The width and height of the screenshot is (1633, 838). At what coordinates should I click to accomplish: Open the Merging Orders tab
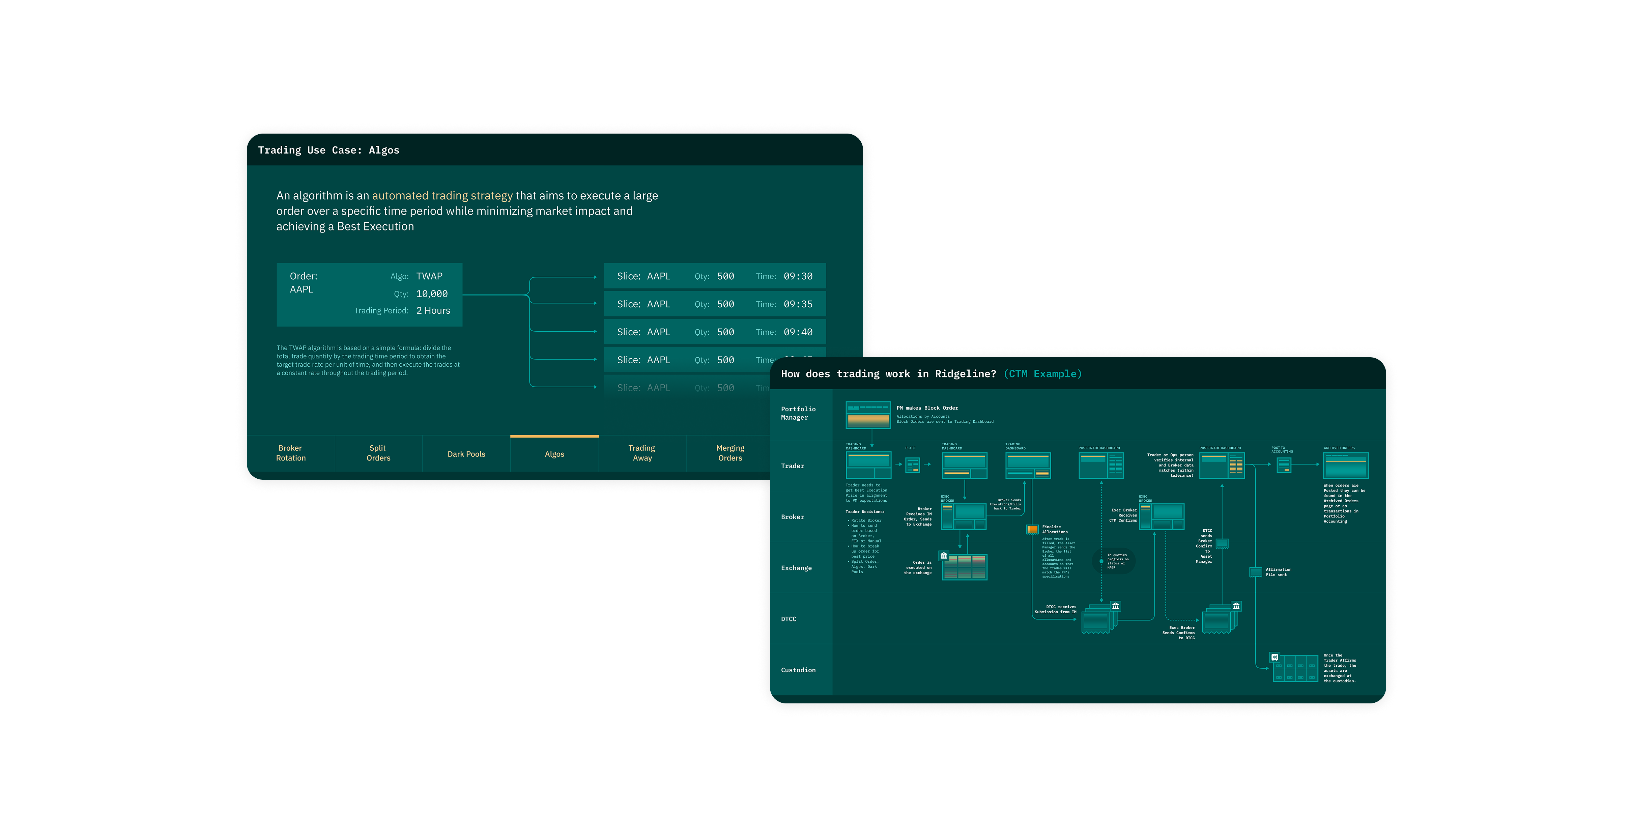click(729, 453)
